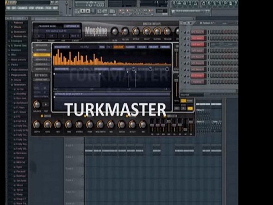
Task: Open the CHANNELS menu
Action: click(22, 8)
